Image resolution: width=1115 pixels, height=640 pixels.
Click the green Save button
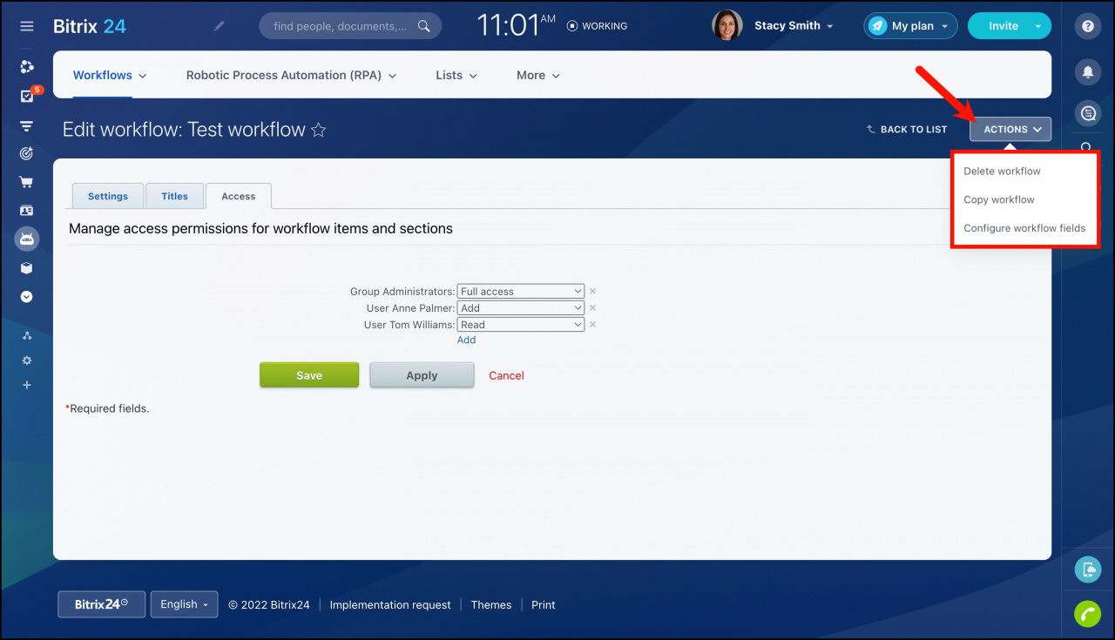[x=309, y=375]
